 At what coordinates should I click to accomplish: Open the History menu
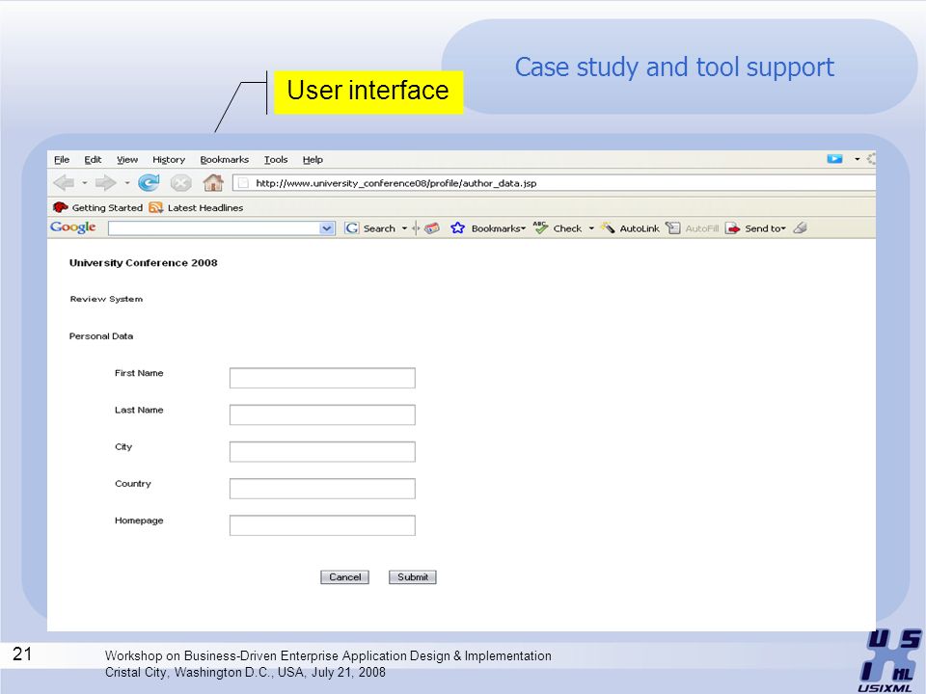pyautogui.click(x=168, y=159)
